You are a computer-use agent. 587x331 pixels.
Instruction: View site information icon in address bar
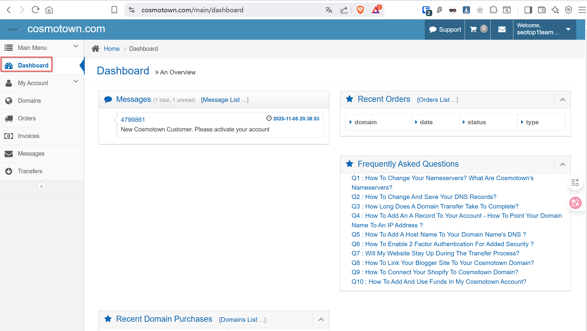point(132,10)
